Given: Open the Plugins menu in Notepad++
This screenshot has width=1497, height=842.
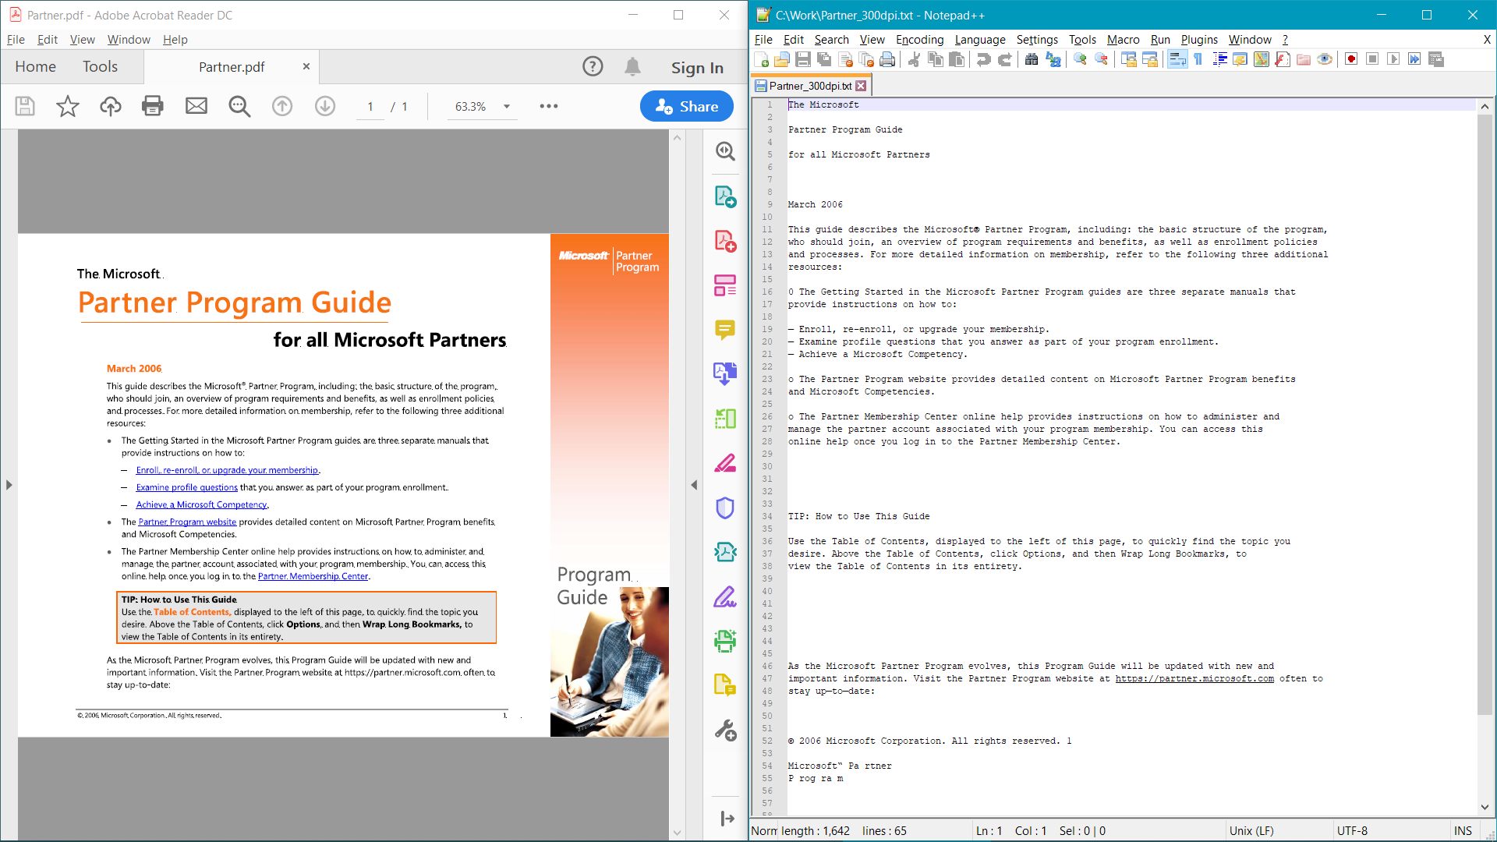Looking at the screenshot, I should (1199, 40).
